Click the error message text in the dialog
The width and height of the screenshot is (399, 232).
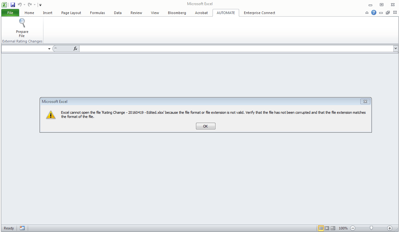click(x=213, y=115)
